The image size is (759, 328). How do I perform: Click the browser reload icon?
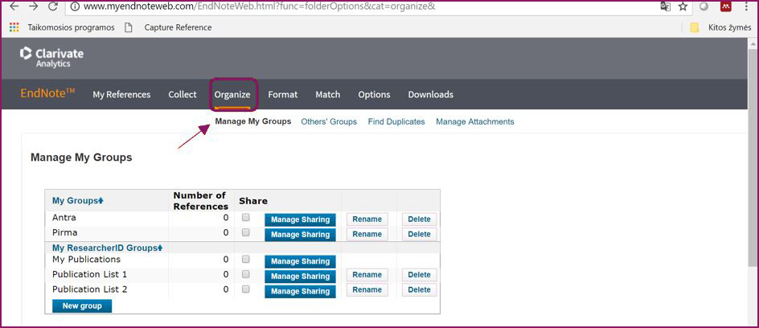click(x=53, y=6)
